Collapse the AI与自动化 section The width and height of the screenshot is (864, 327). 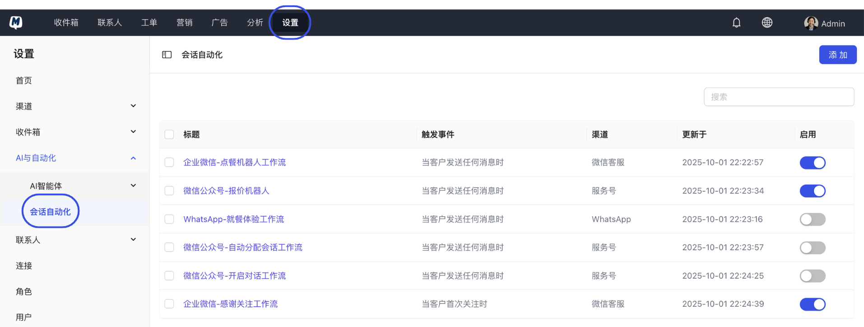[x=133, y=158]
